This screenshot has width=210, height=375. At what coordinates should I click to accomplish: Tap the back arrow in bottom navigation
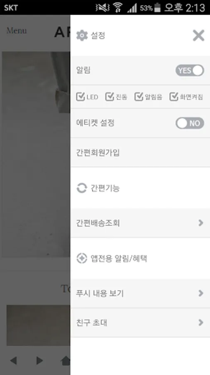point(13,360)
